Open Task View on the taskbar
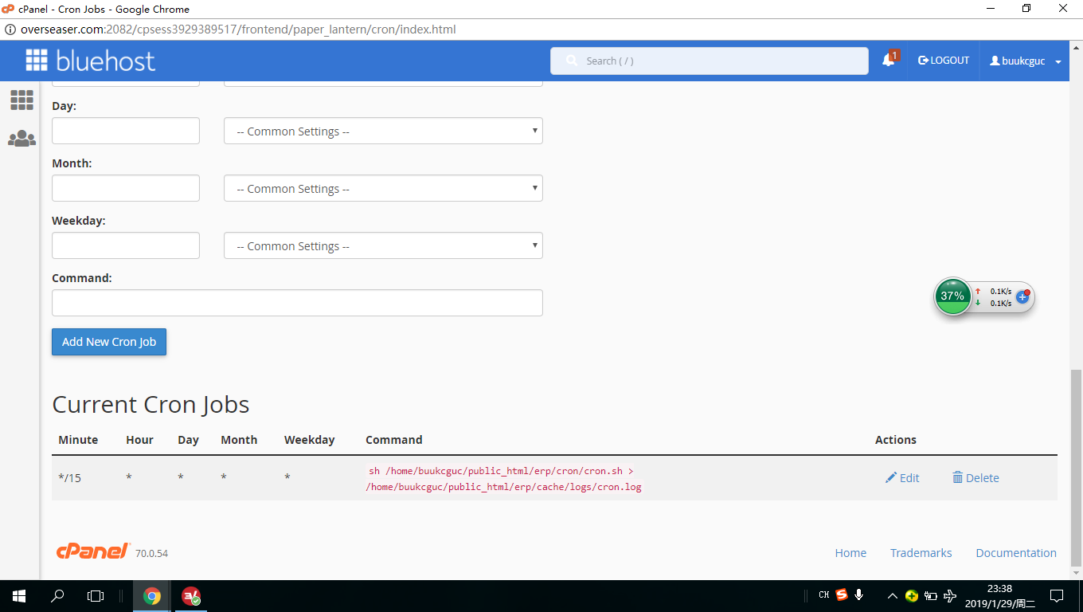 pos(96,596)
